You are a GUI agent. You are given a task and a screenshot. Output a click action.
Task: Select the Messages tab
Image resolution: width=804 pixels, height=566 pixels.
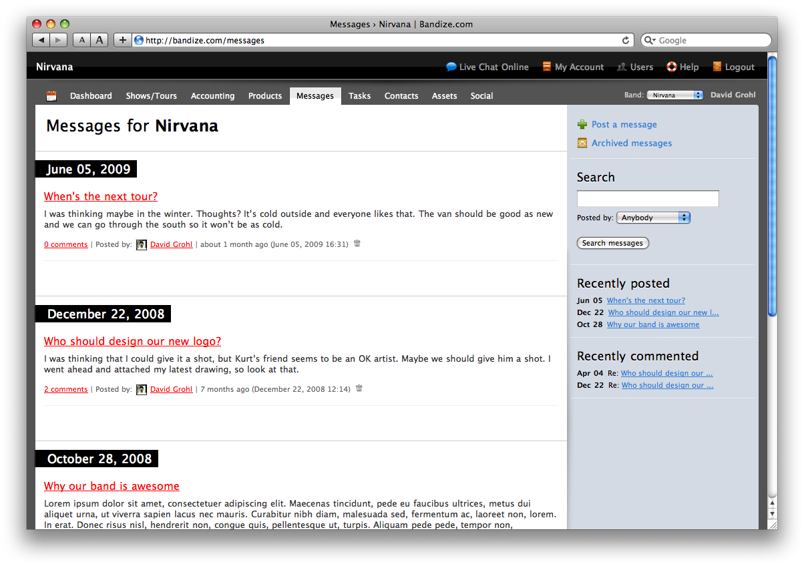tap(315, 96)
